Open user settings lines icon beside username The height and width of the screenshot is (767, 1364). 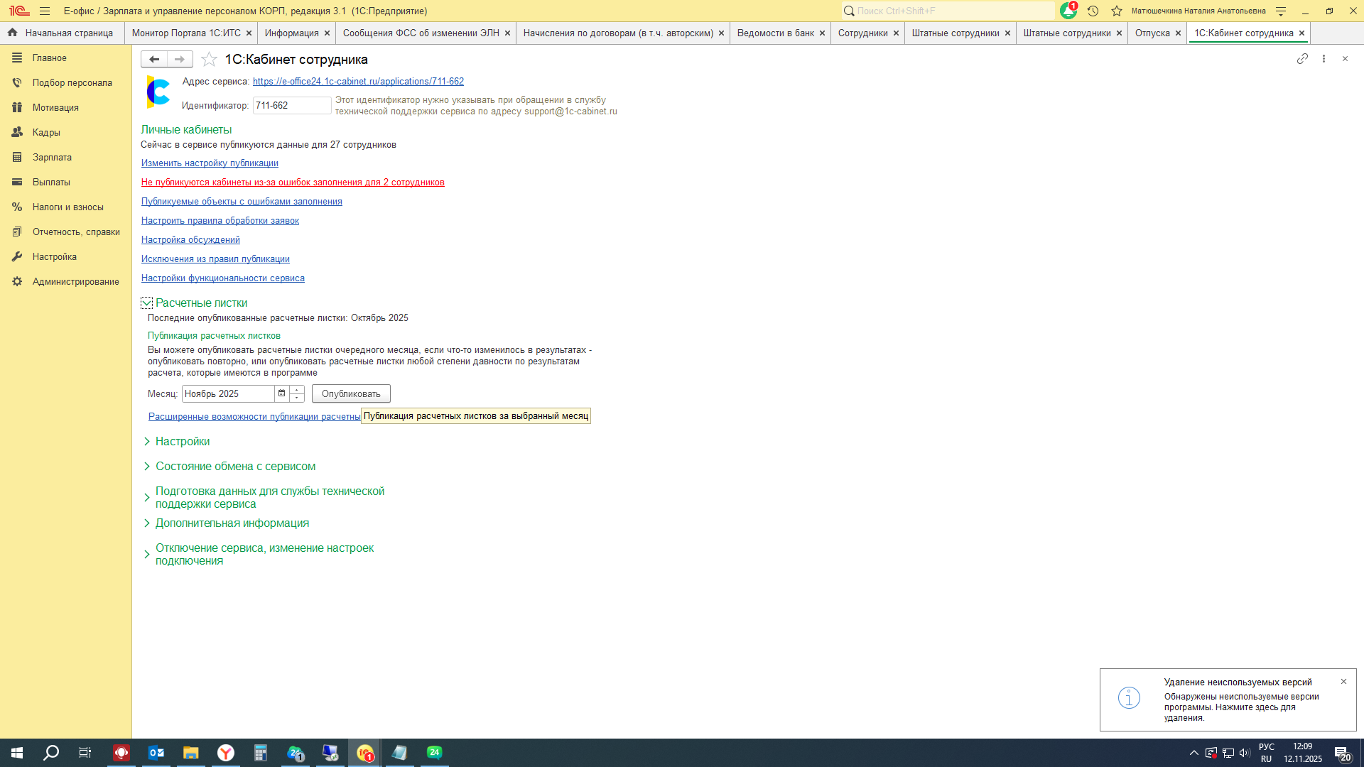click(1281, 11)
